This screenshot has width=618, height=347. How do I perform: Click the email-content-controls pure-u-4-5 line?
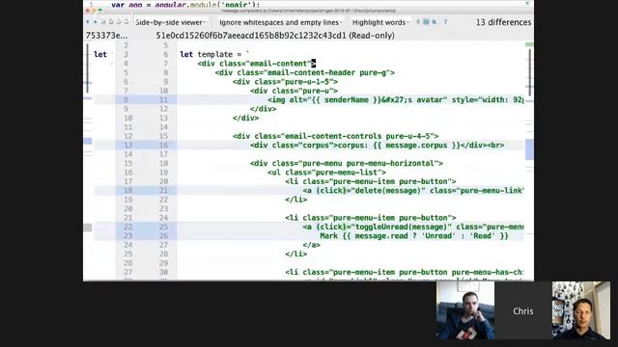tap(335, 136)
